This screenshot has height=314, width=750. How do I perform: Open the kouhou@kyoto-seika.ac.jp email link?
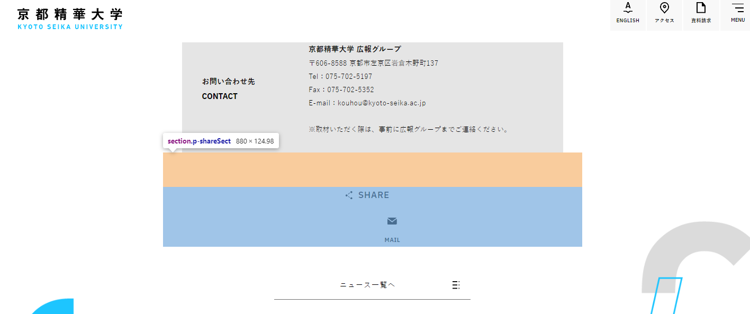tap(381, 103)
